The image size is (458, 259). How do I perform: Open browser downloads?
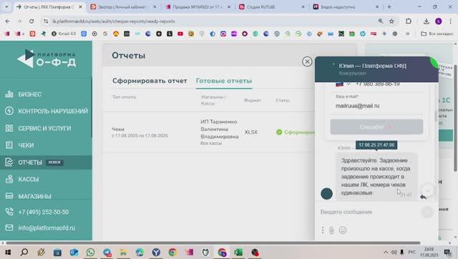click(x=427, y=21)
